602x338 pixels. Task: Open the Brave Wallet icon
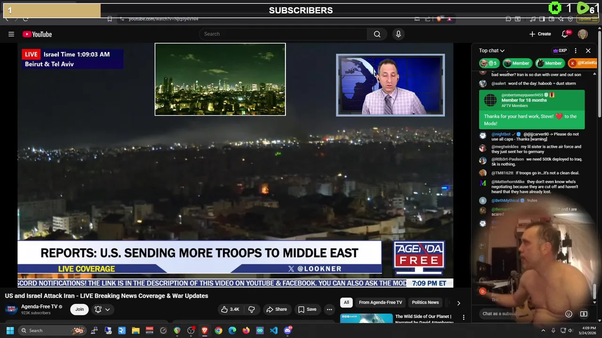[x=552, y=19]
